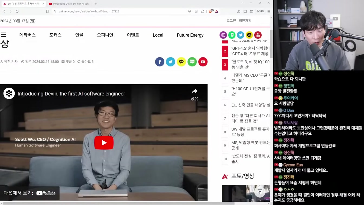Play the Introducing Devin video

tap(104, 143)
